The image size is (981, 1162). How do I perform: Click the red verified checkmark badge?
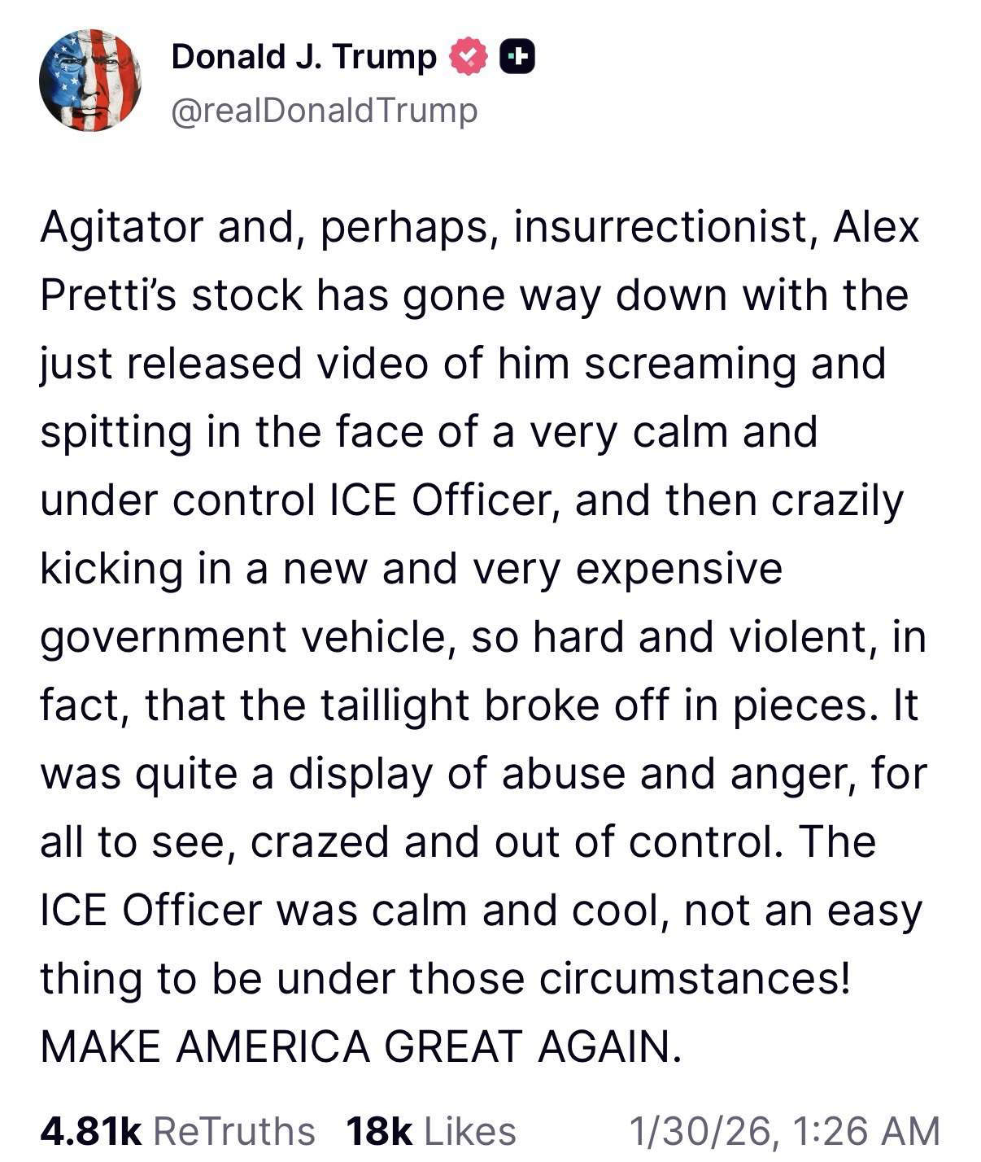(x=469, y=57)
